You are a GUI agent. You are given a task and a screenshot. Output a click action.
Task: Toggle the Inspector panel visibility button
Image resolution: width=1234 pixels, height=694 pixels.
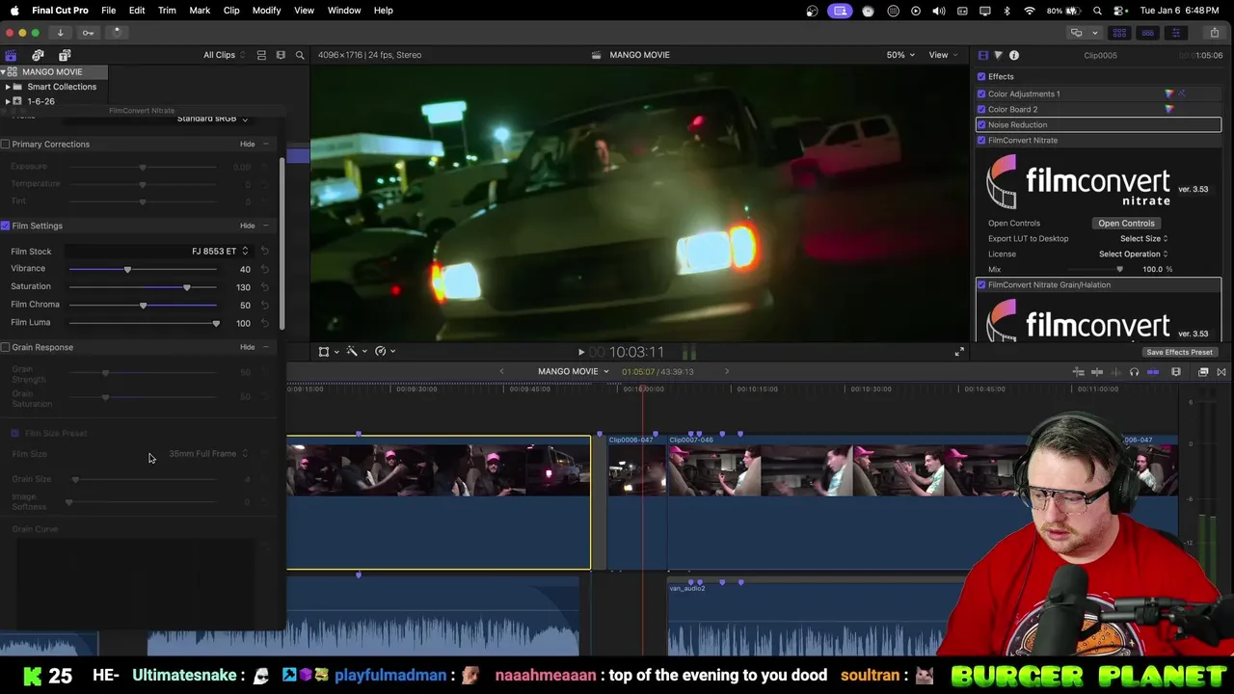click(1175, 33)
